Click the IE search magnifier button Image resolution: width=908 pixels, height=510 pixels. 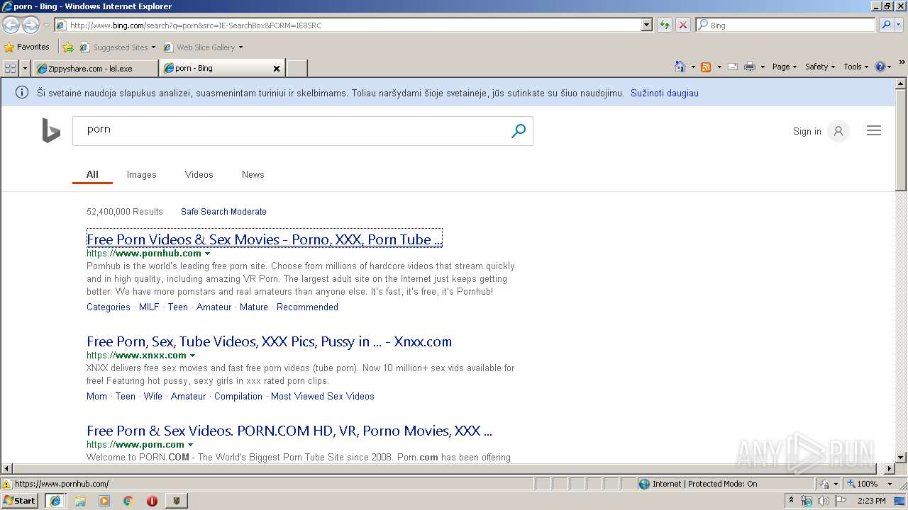coord(886,25)
